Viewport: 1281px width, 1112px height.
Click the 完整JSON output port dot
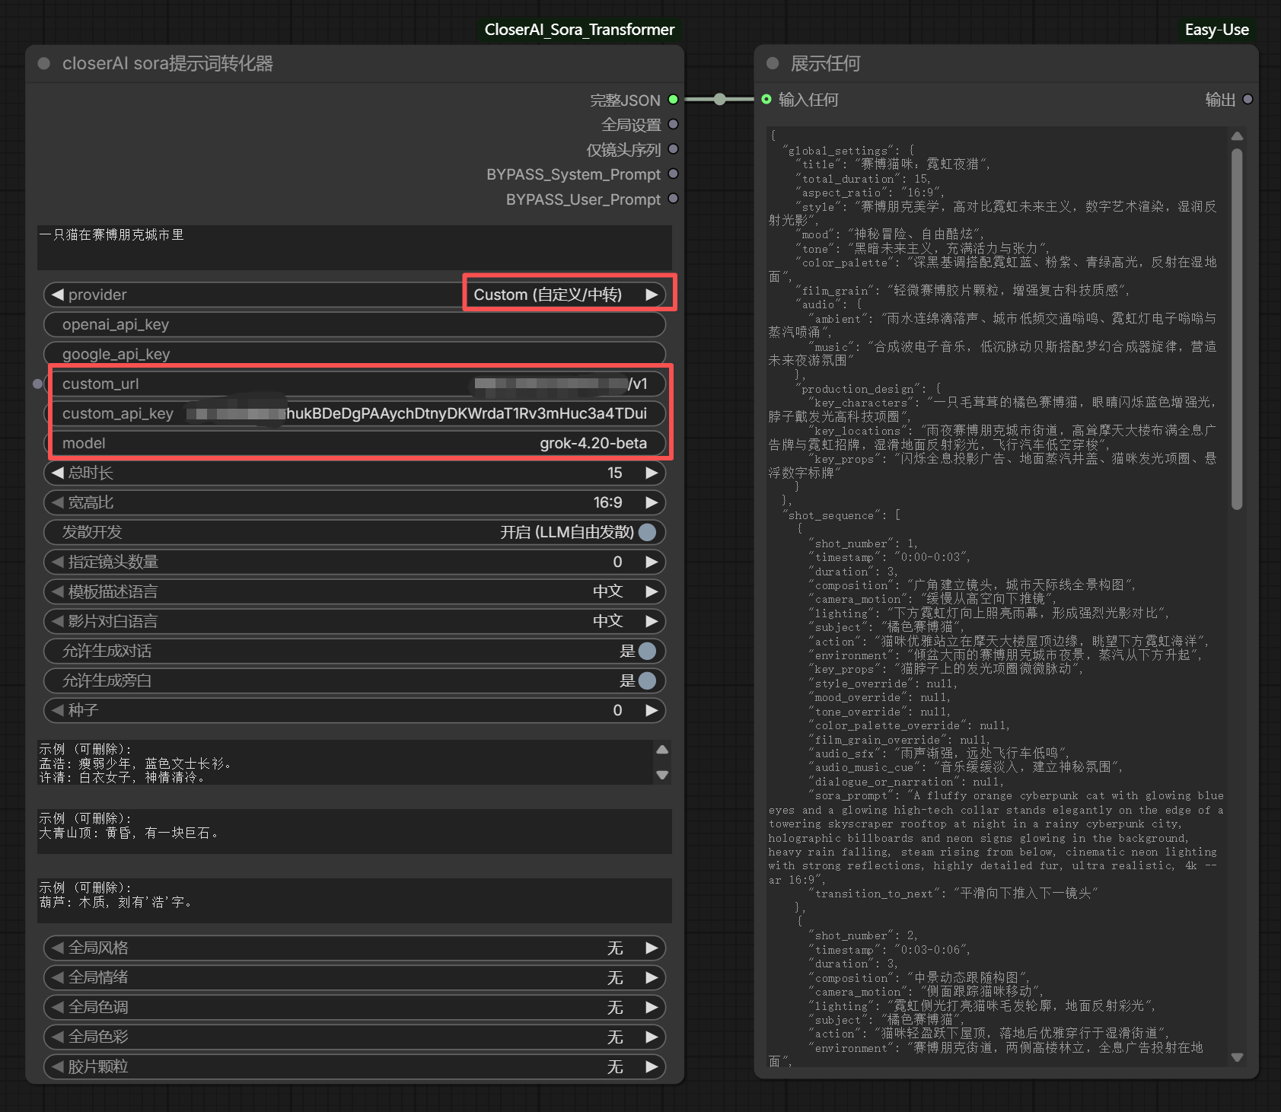pyautogui.click(x=673, y=100)
